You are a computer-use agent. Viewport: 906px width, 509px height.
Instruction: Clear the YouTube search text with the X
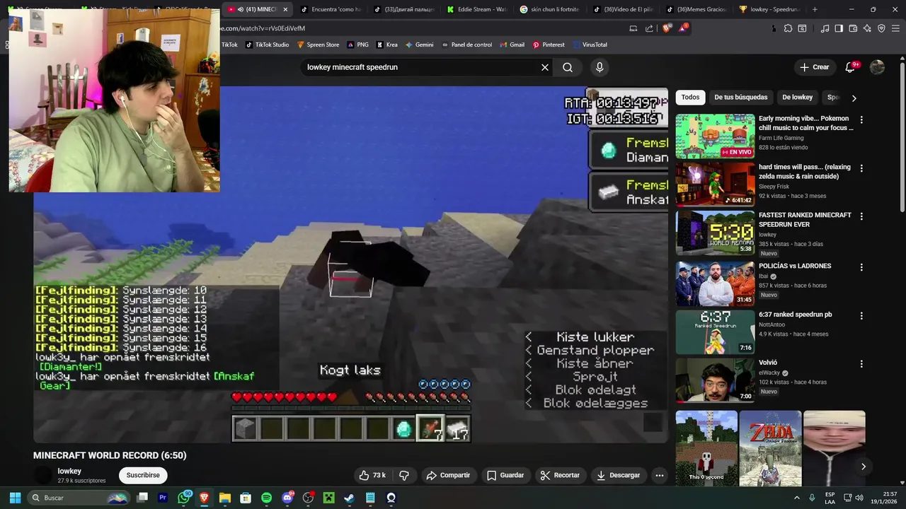545,67
